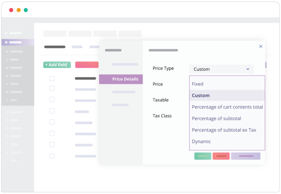Click the orange window control dot
Viewport: 281px width, 194px height.
(x=19, y=10)
